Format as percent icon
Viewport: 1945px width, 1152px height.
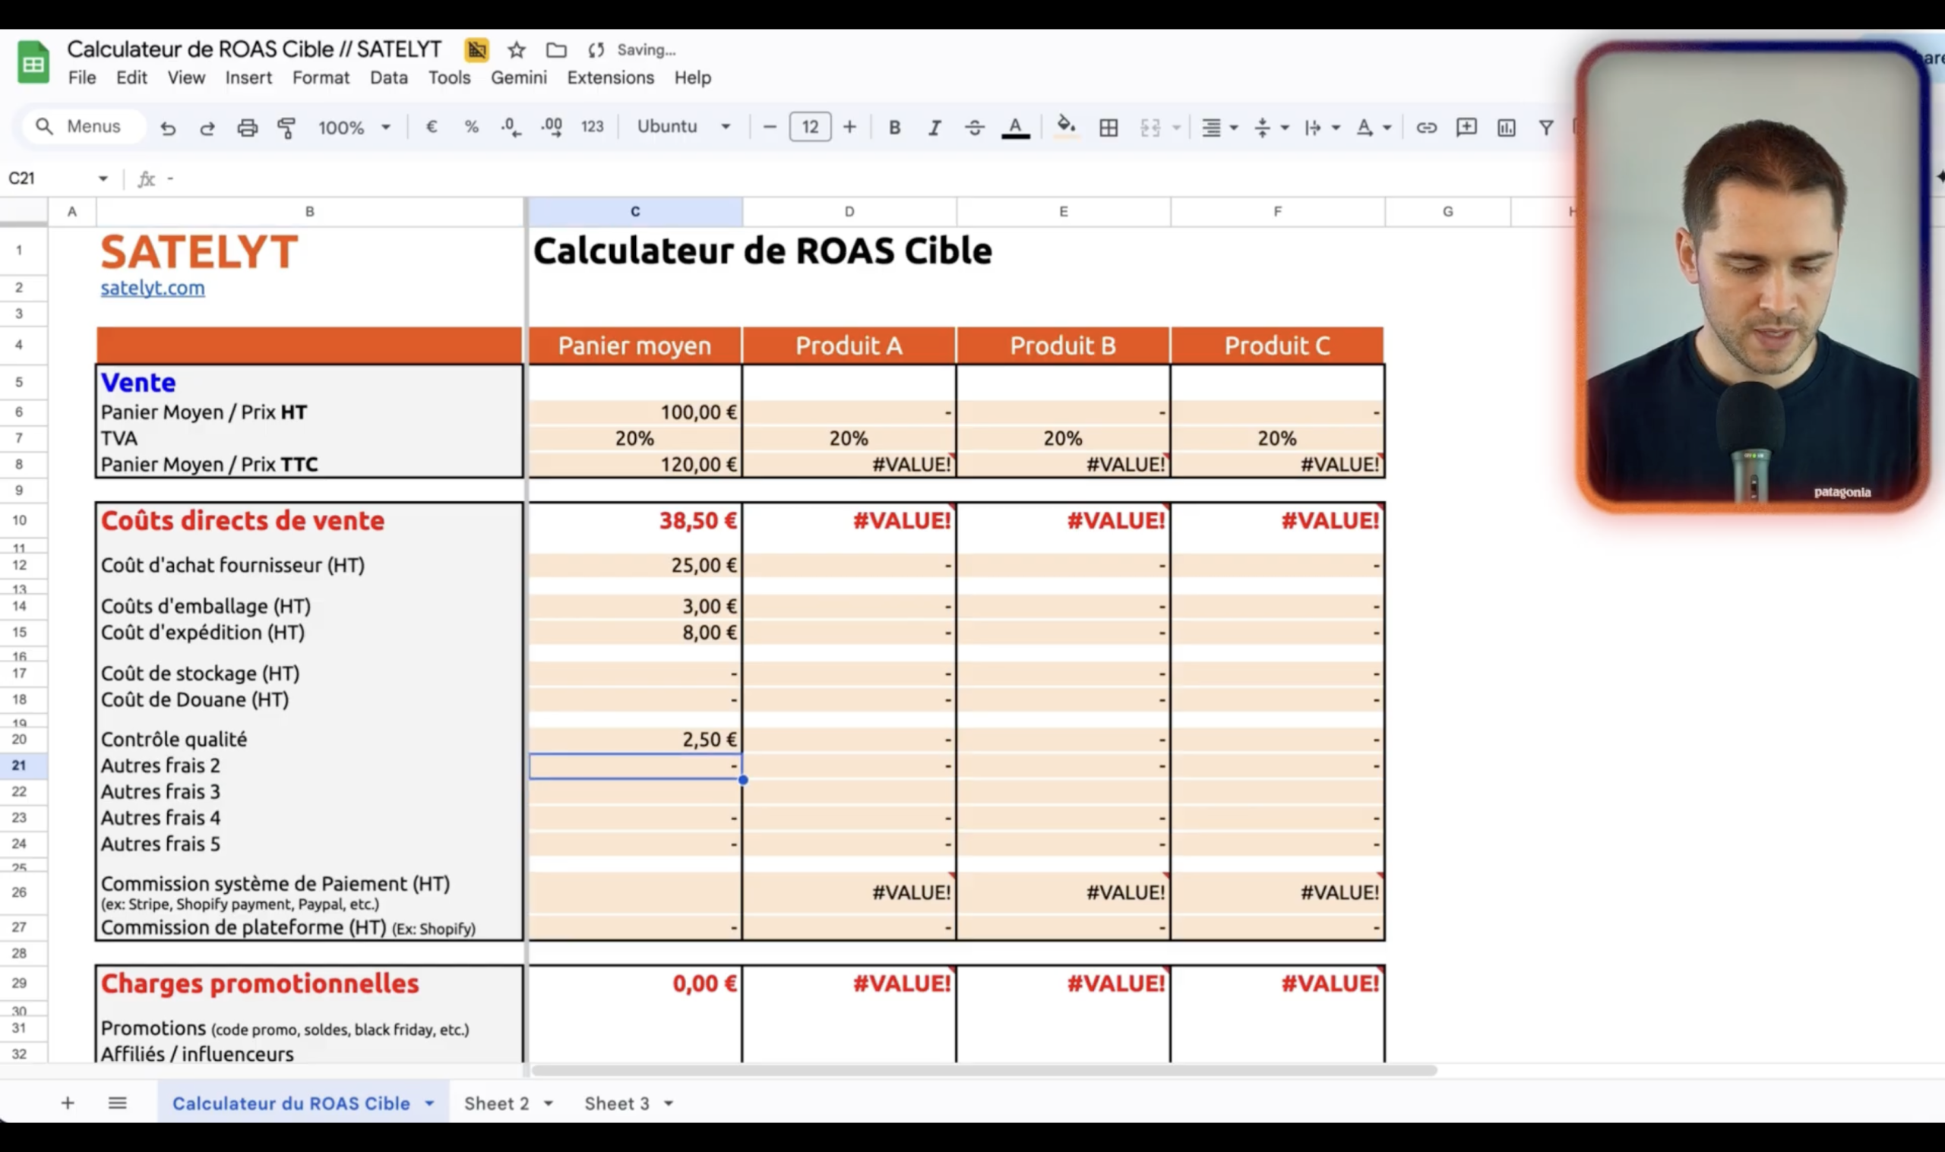(471, 127)
